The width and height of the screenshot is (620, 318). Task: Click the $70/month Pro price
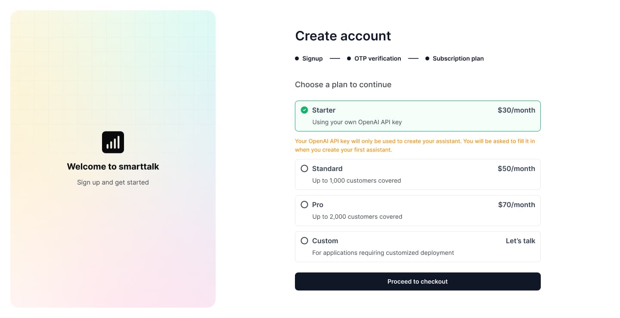click(x=516, y=205)
